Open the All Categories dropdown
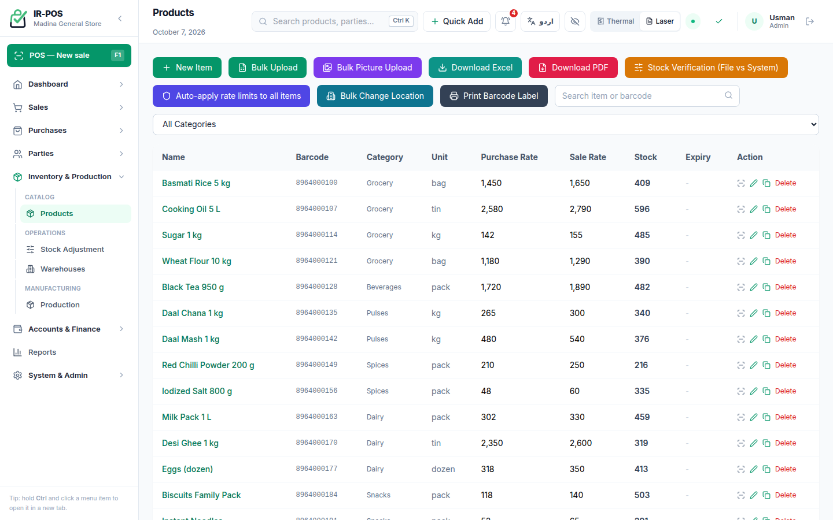833x520 pixels. point(486,124)
